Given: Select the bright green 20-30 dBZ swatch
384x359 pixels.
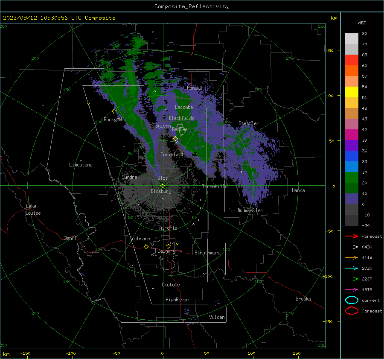Looking at the screenshot, I should point(352,178).
